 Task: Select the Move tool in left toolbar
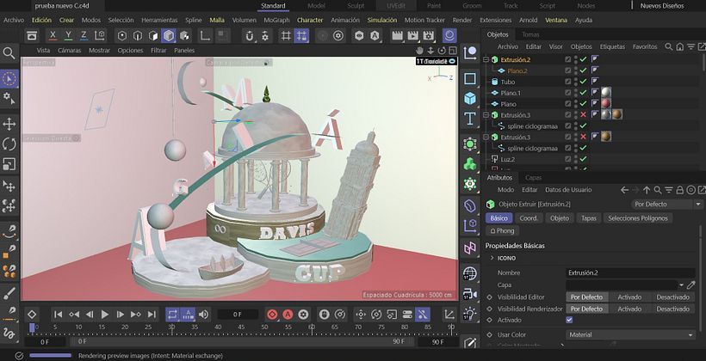9,124
